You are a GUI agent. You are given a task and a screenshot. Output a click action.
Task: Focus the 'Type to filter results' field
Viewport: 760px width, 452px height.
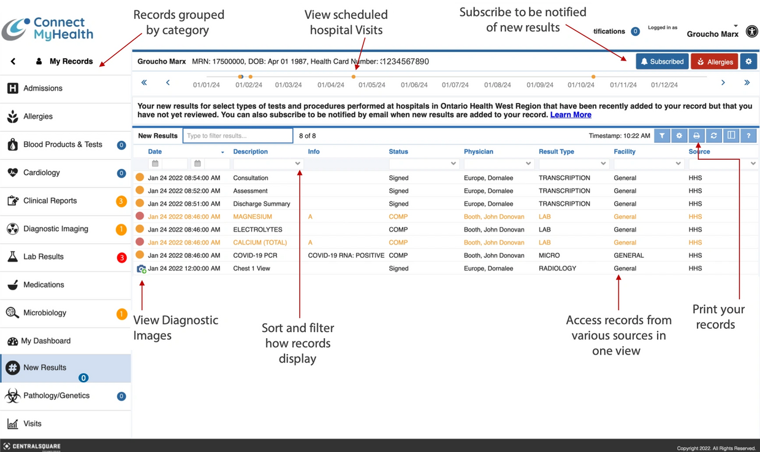pyautogui.click(x=238, y=136)
